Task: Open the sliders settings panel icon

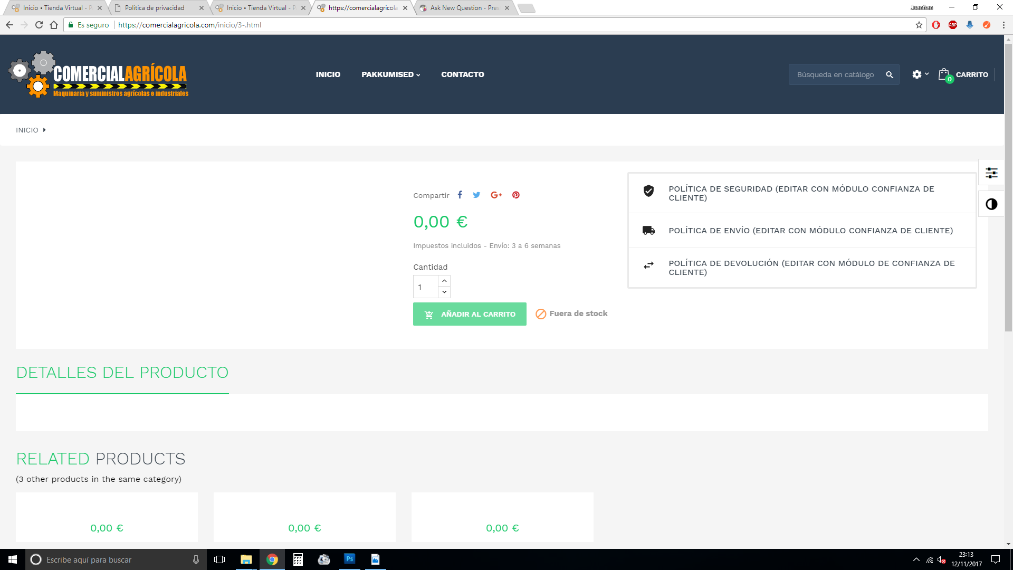Action: (991, 173)
